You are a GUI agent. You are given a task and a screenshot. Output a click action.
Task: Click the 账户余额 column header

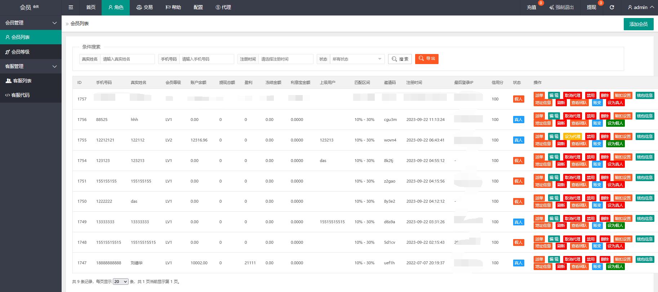click(199, 82)
